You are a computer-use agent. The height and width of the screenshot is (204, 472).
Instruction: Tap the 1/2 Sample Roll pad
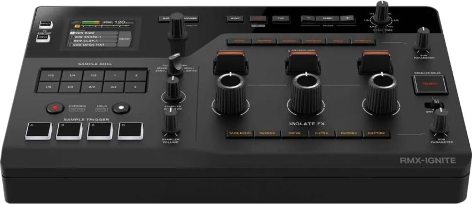click(x=94, y=76)
